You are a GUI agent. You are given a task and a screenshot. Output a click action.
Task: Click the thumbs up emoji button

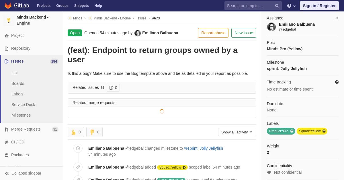[x=76, y=132]
